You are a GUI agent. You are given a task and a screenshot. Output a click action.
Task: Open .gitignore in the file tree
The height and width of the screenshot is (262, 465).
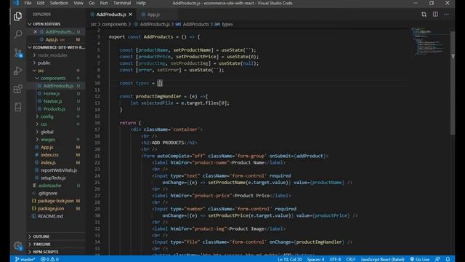pyautogui.click(x=47, y=193)
